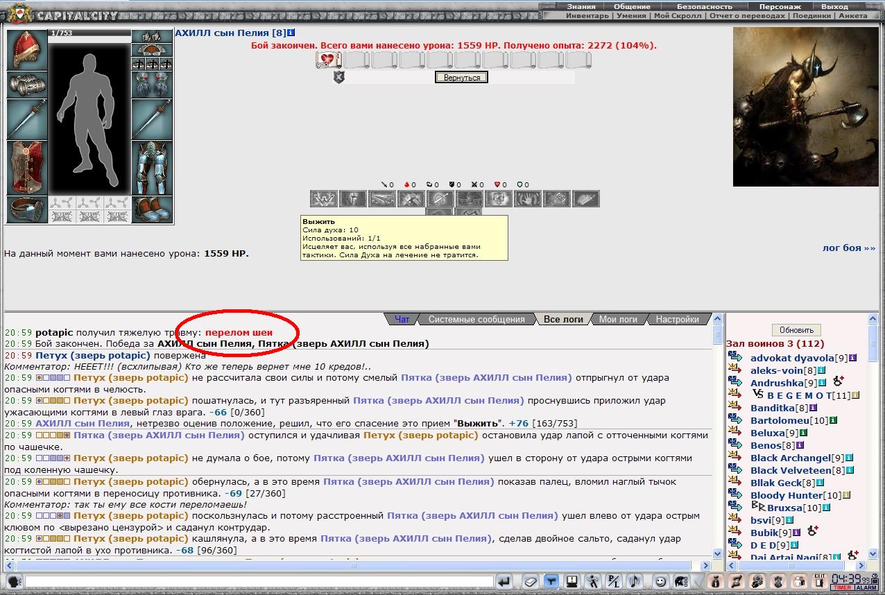Open the Инвентарь submenu link
Viewport: 885px width, 595px height.
pyautogui.click(x=587, y=15)
